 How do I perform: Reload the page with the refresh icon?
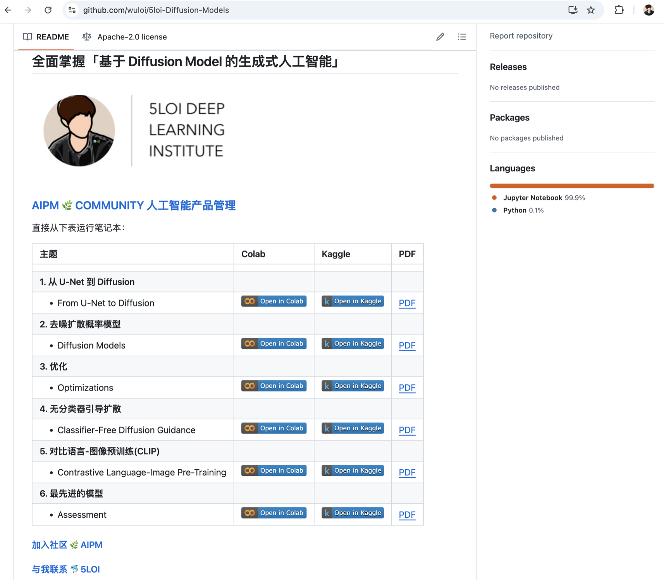[x=48, y=10]
